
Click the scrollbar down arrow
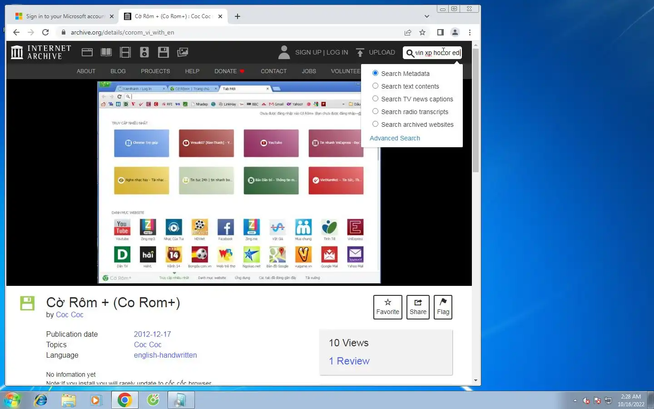(x=476, y=380)
